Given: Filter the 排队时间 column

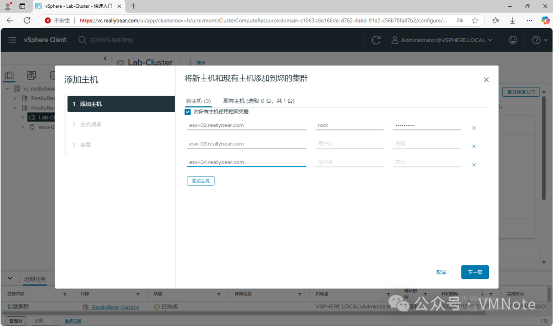Looking at the screenshot, I should tap(426, 294).
